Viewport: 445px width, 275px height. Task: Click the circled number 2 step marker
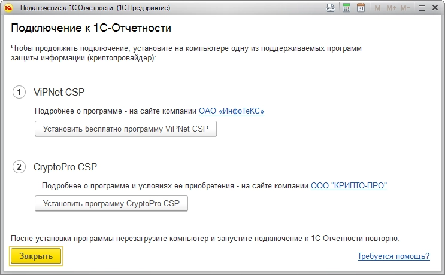coord(19,167)
